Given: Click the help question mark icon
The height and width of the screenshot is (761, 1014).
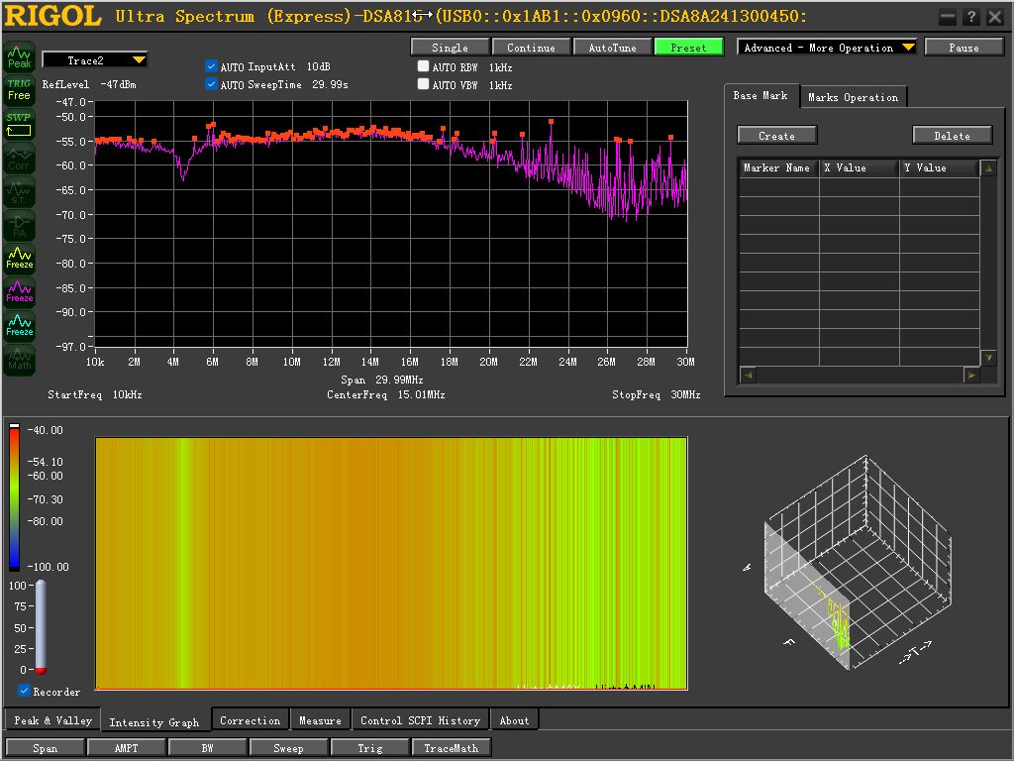Looking at the screenshot, I should (970, 18).
